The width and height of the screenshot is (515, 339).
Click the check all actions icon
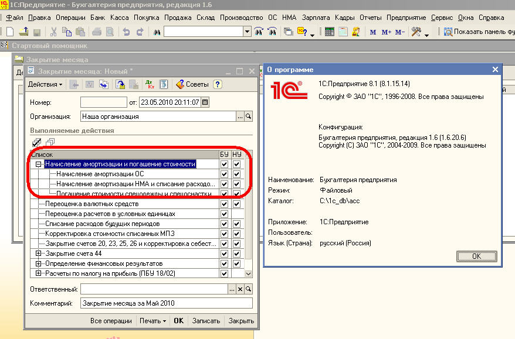[x=36, y=142]
